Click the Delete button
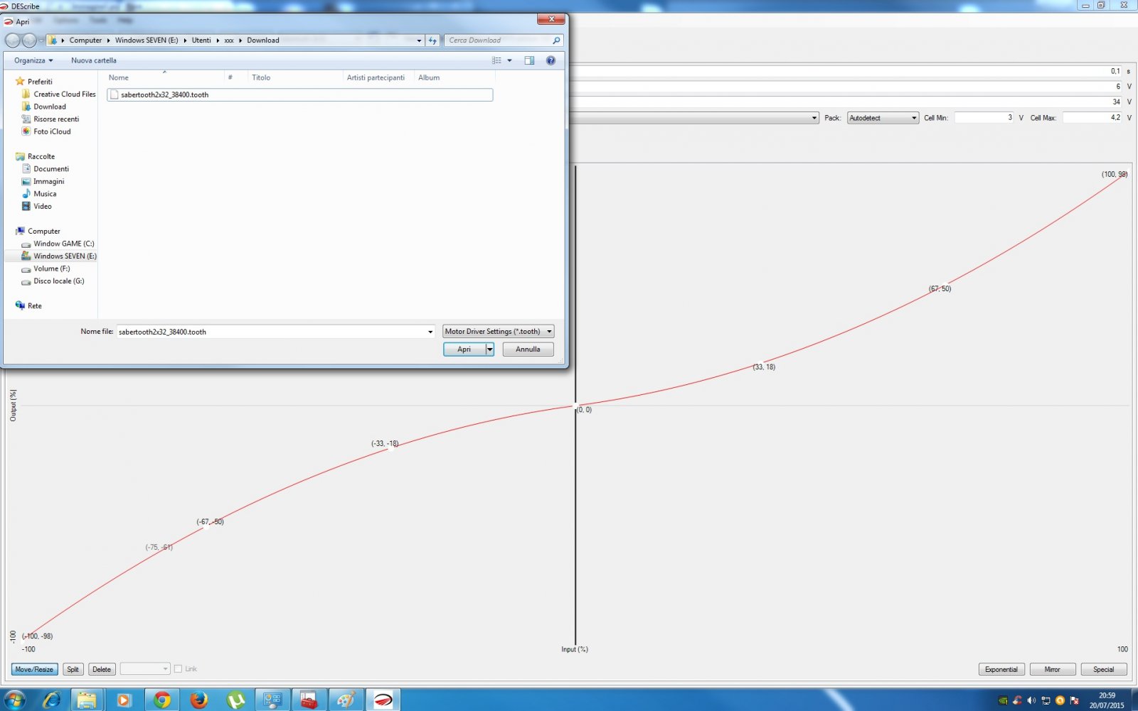 tap(102, 669)
